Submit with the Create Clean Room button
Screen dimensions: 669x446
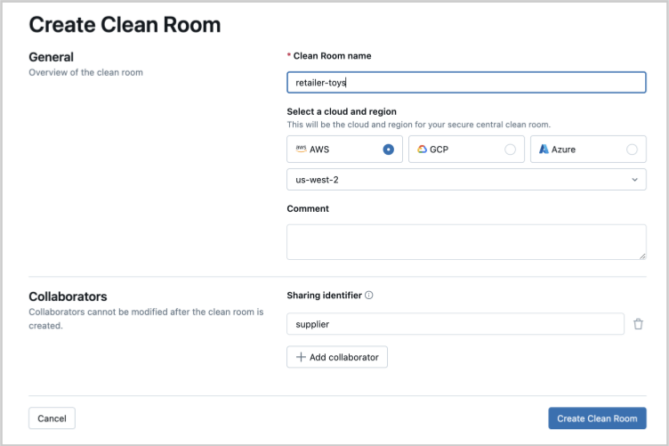coord(597,418)
